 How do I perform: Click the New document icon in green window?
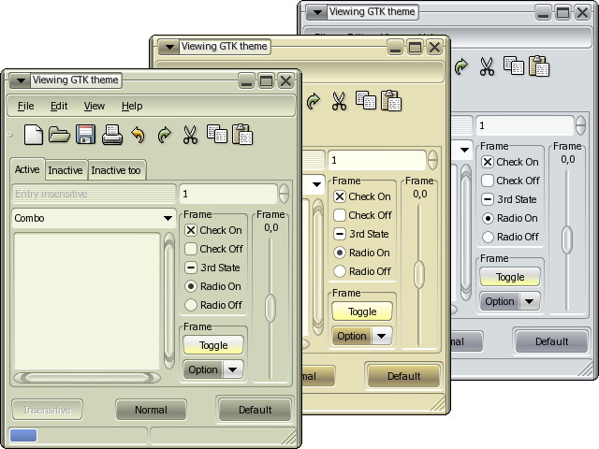pos(34,135)
